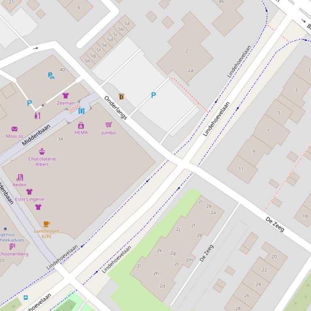Select building number 2a near the parking lot

tap(190, 70)
